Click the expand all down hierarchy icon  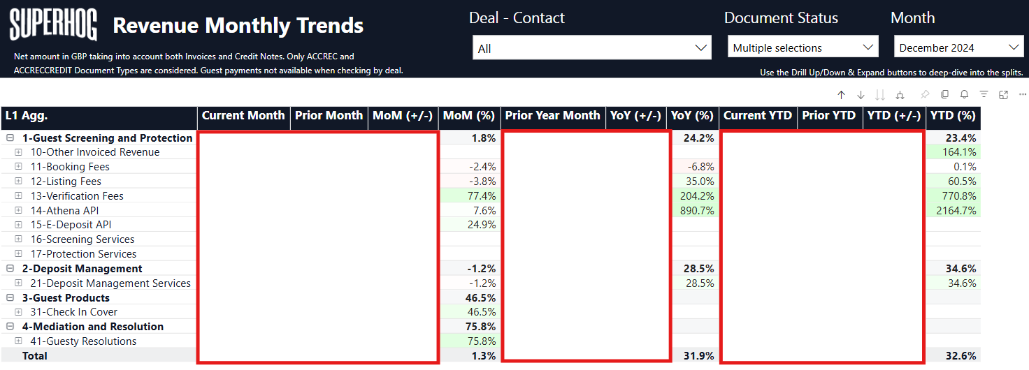pos(900,95)
